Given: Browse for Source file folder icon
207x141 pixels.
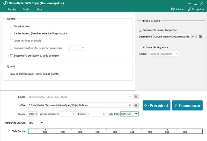Looking at the screenshot, I should [x=136, y=97].
